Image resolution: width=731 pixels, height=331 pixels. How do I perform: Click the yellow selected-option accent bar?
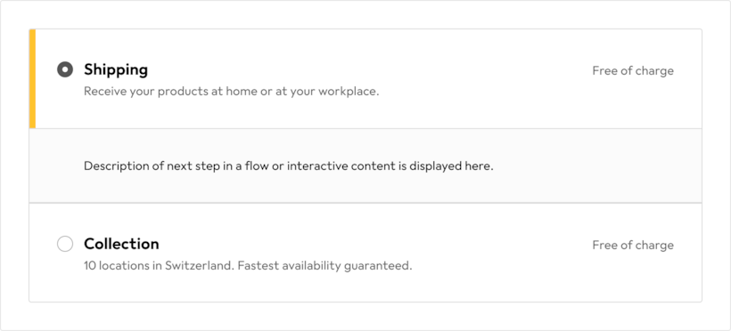32,78
